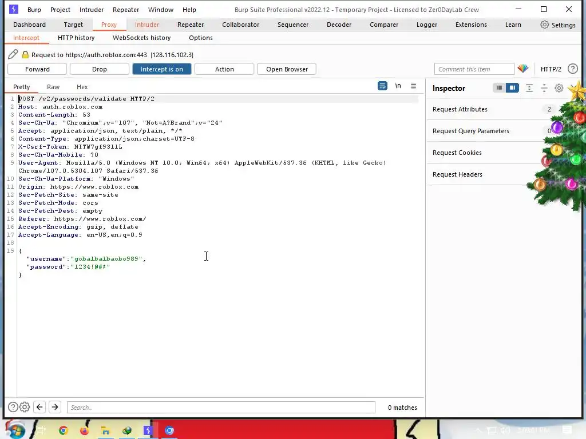
Task: Go to next search match arrow
Action: tap(55, 407)
